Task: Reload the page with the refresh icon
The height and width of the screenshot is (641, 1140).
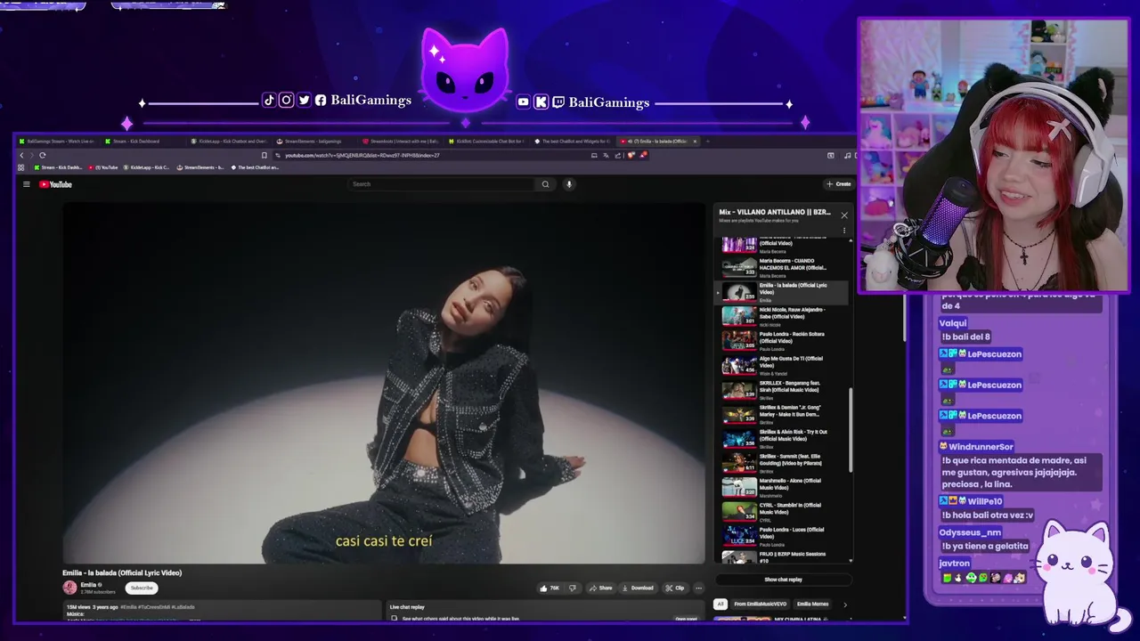Action: tap(42, 155)
